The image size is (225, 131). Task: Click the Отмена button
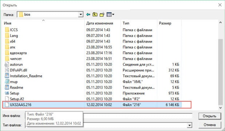click(209, 125)
